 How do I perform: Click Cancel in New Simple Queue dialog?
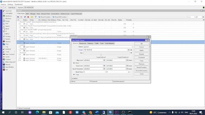142,47
